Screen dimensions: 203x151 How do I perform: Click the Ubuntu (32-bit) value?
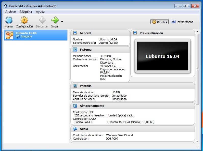108,43
